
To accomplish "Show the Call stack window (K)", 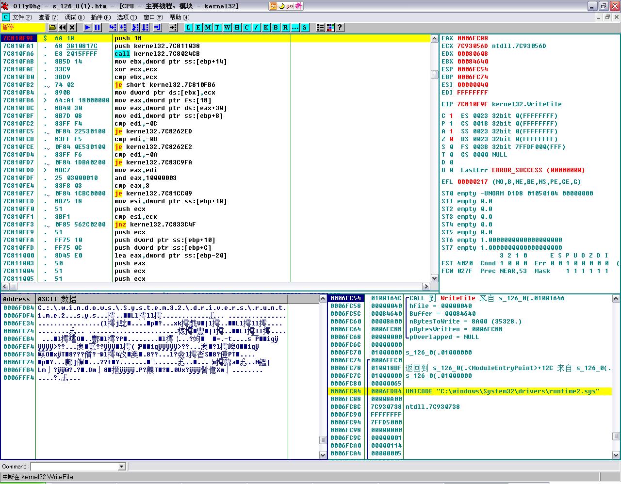I will click(x=266, y=28).
